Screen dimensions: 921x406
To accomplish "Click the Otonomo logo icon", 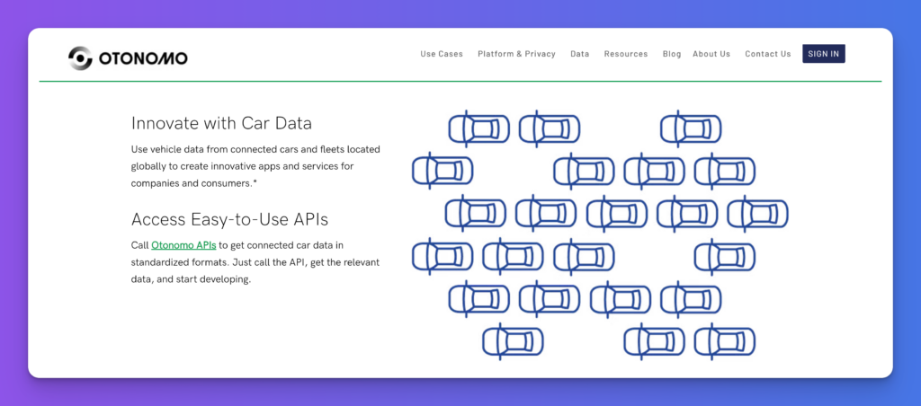I will (x=80, y=58).
